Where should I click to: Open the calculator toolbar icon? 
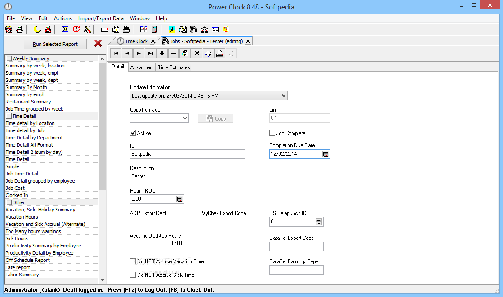(x=154, y=30)
